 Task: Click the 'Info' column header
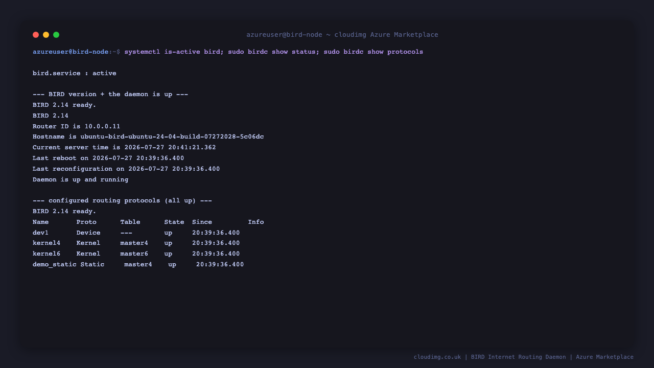(x=256, y=222)
